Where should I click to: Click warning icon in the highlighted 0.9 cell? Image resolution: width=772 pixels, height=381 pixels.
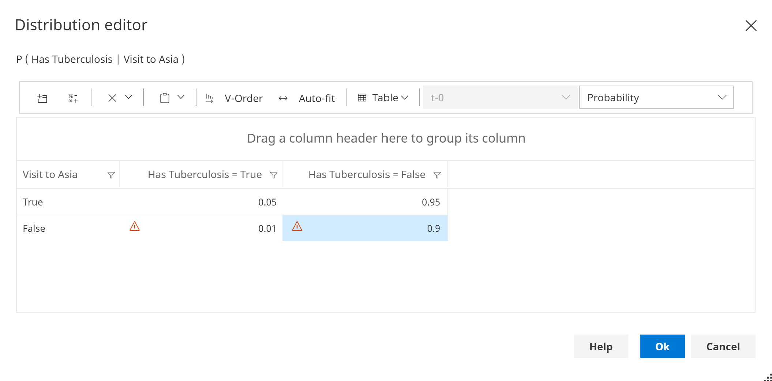(x=297, y=226)
